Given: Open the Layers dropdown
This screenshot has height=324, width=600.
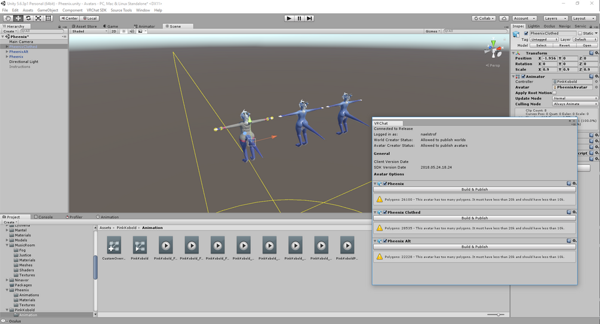Looking at the screenshot, I should [555, 18].
